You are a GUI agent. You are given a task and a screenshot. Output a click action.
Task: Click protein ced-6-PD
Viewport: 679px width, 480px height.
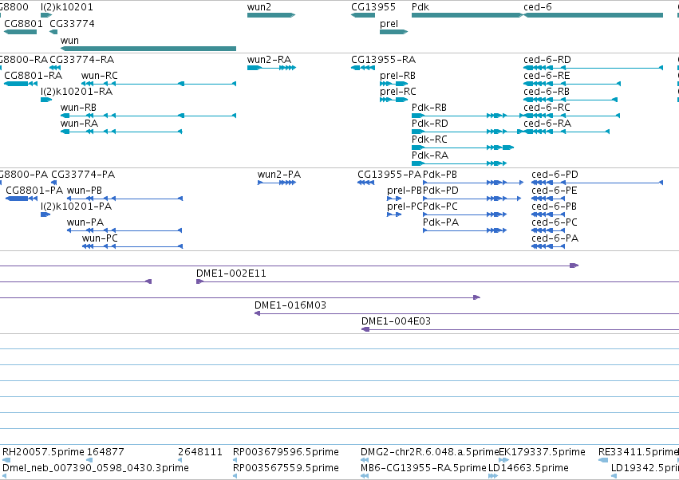555,175
